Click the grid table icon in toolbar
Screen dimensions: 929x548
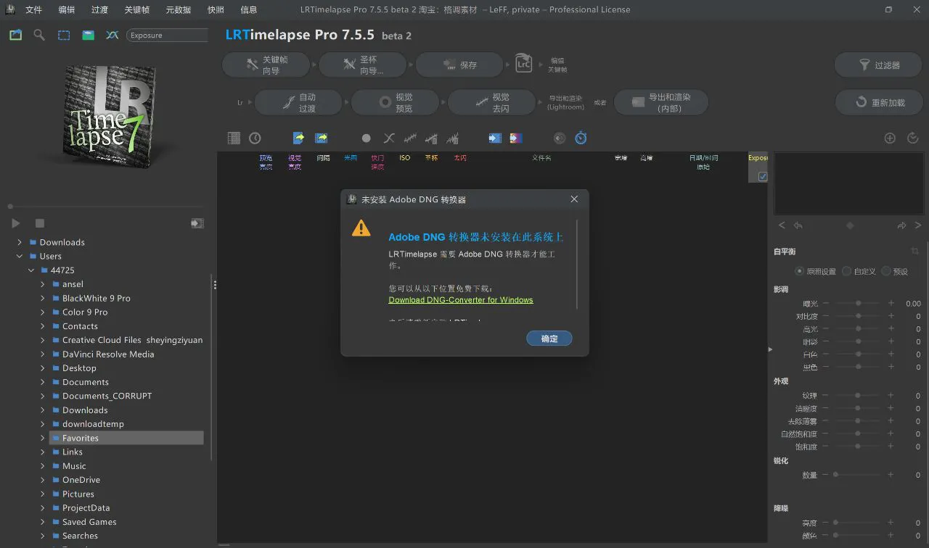(234, 138)
